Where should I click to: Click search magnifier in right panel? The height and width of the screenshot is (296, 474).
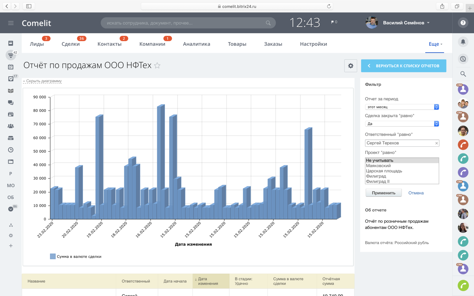463,74
